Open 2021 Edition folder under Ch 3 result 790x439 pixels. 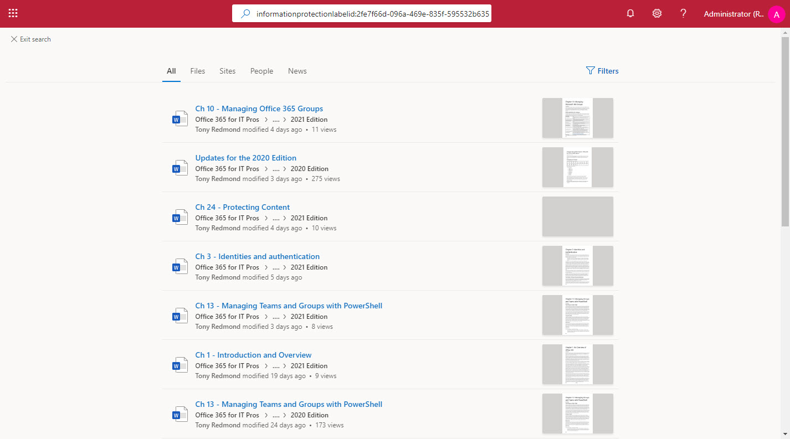pos(309,267)
